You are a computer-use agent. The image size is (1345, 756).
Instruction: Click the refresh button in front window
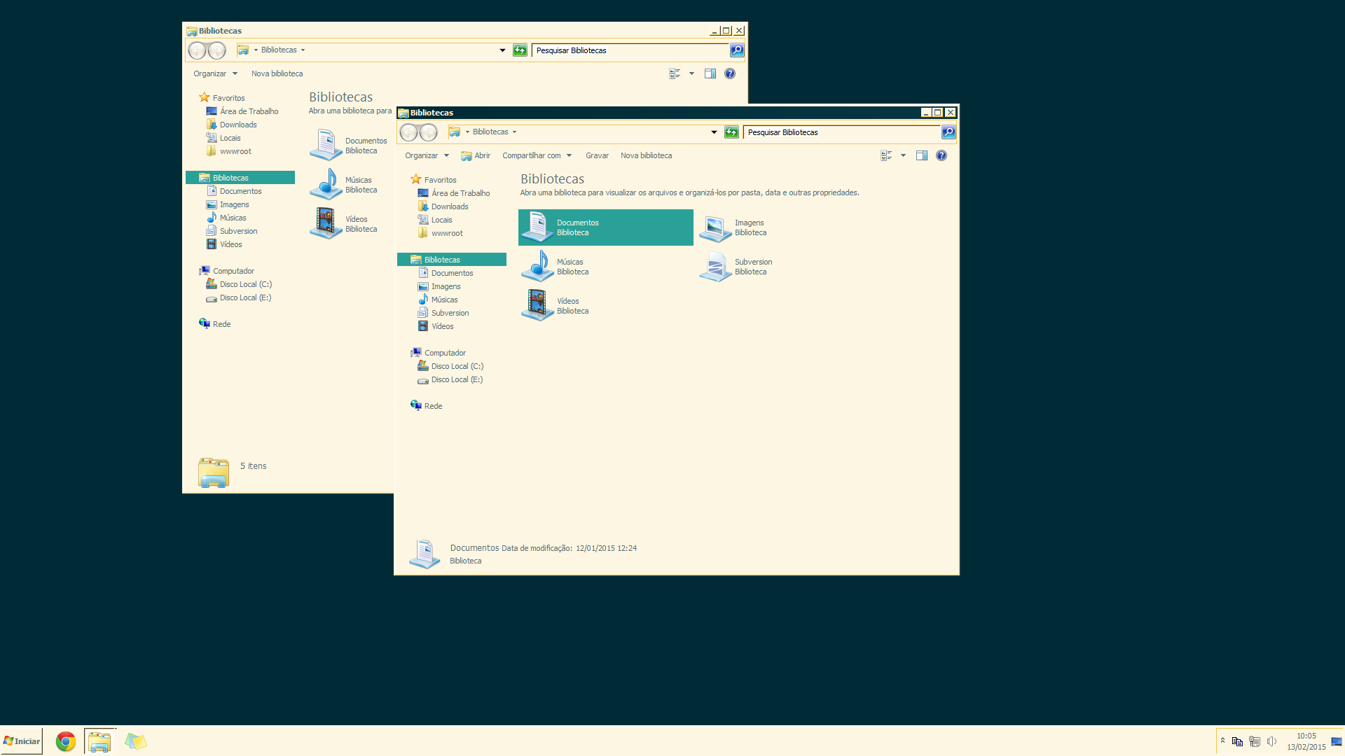[731, 132]
